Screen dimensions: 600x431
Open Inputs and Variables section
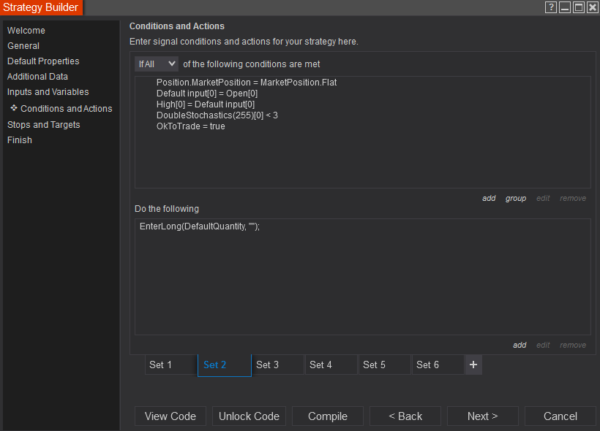pos(48,92)
